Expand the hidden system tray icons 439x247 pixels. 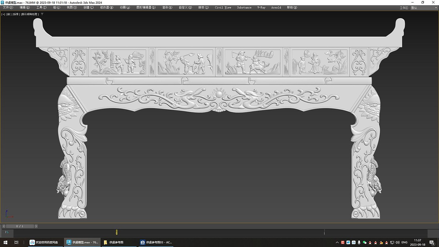337,242
